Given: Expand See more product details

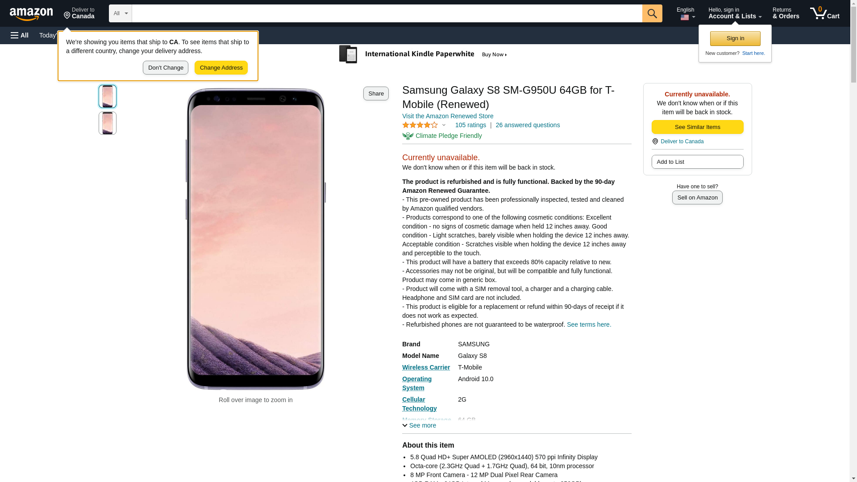Looking at the screenshot, I should [x=419, y=425].
